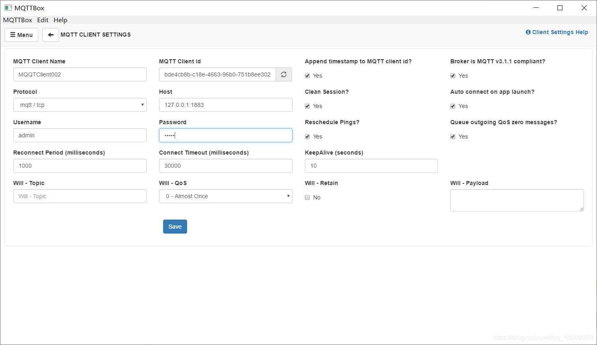
Task: Toggle the Clean Session checkbox
Action: (x=307, y=106)
